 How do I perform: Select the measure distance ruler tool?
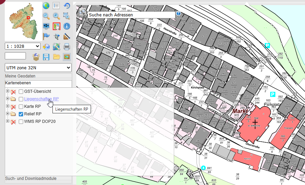[x=67, y=36]
